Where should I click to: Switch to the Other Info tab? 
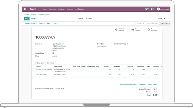(50, 63)
